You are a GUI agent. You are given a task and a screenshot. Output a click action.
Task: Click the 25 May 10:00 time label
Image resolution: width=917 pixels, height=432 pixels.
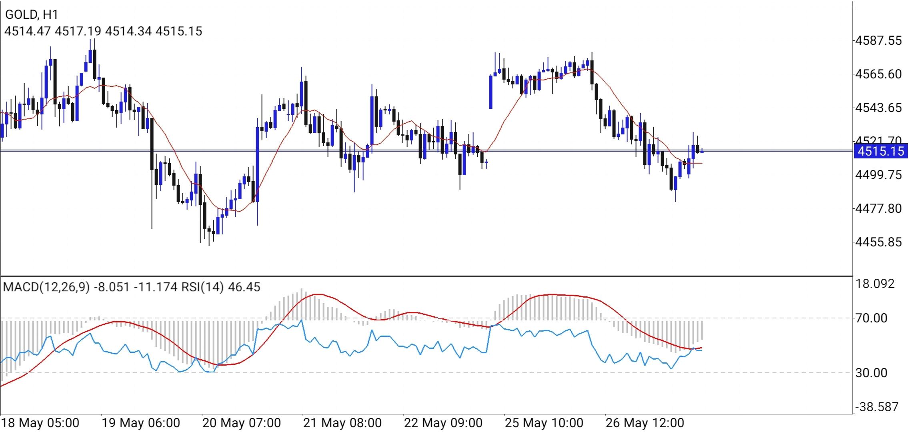pyautogui.click(x=544, y=422)
